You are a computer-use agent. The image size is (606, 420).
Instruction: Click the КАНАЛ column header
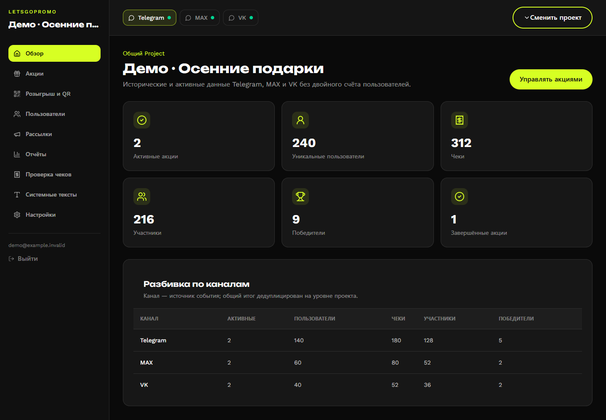point(149,319)
